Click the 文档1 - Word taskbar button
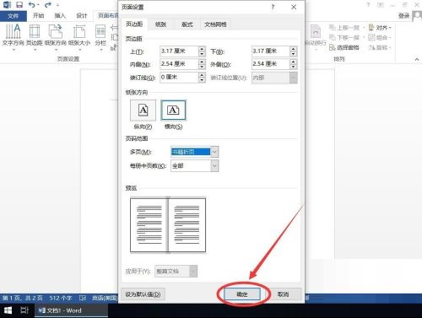Viewport: 422px width, 318px height. tap(72, 310)
